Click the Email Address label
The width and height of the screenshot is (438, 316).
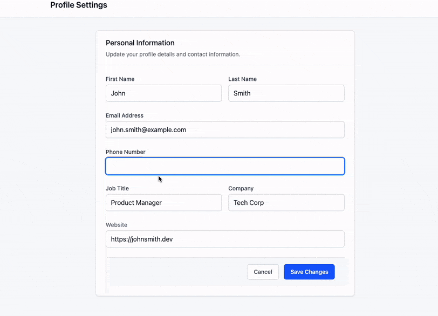[125, 115]
